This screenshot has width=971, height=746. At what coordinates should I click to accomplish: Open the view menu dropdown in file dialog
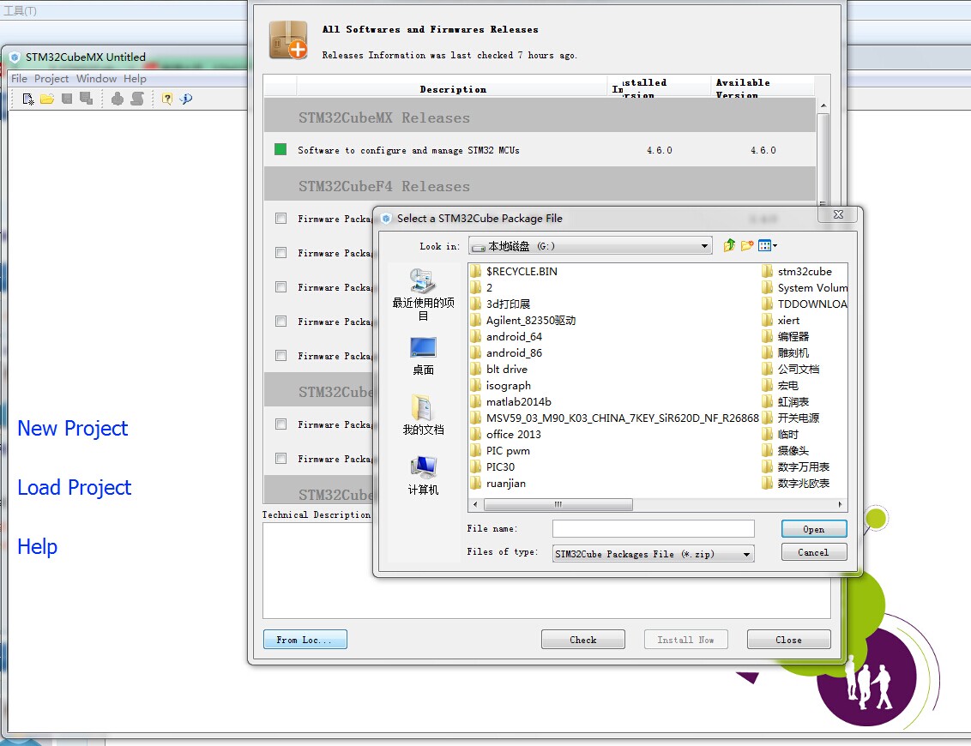tap(768, 246)
